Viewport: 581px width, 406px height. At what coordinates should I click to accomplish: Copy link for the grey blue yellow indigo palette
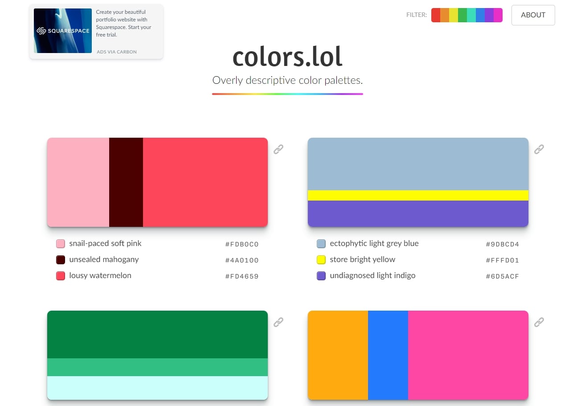tap(539, 149)
